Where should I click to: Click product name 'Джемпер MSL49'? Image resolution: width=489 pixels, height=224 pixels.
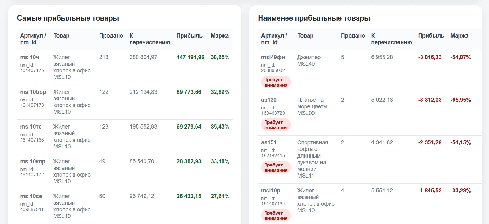click(x=309, y=60)
